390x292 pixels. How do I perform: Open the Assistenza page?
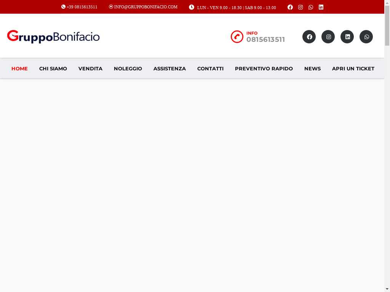(x=169, y=69)
